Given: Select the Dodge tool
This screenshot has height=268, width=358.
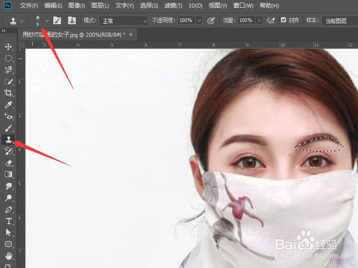Looking at the screenshot, I should point(9,198).
